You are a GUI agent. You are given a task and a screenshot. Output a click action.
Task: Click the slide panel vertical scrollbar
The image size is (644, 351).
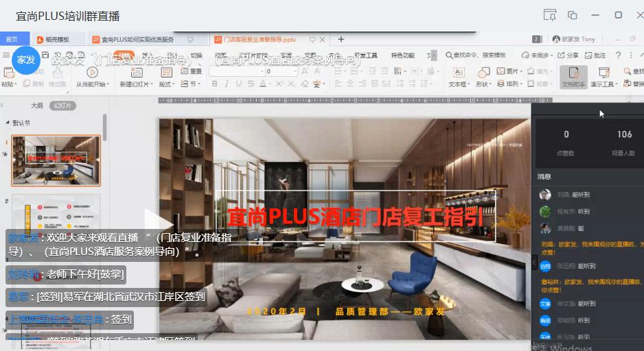(x=105, y=127)
